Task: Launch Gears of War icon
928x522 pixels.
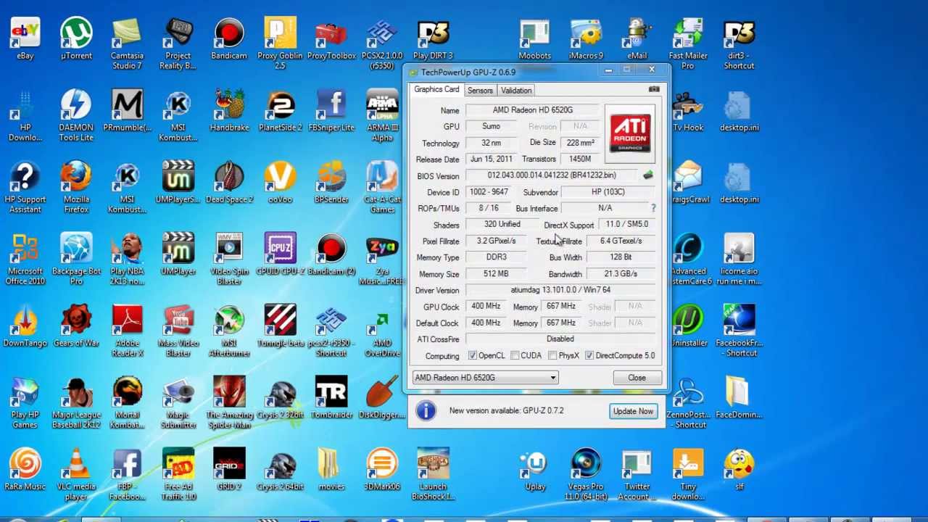Action: (x=76, y=325)
